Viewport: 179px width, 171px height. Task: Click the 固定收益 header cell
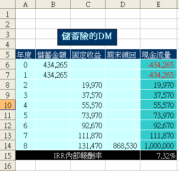point(88,54)
